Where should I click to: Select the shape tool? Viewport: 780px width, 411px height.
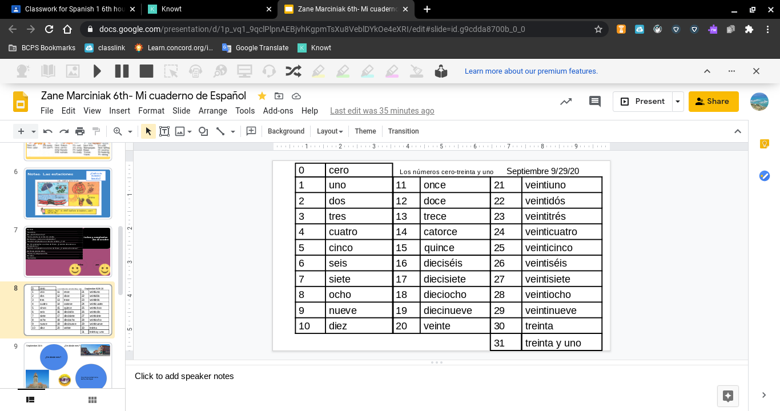203,131
